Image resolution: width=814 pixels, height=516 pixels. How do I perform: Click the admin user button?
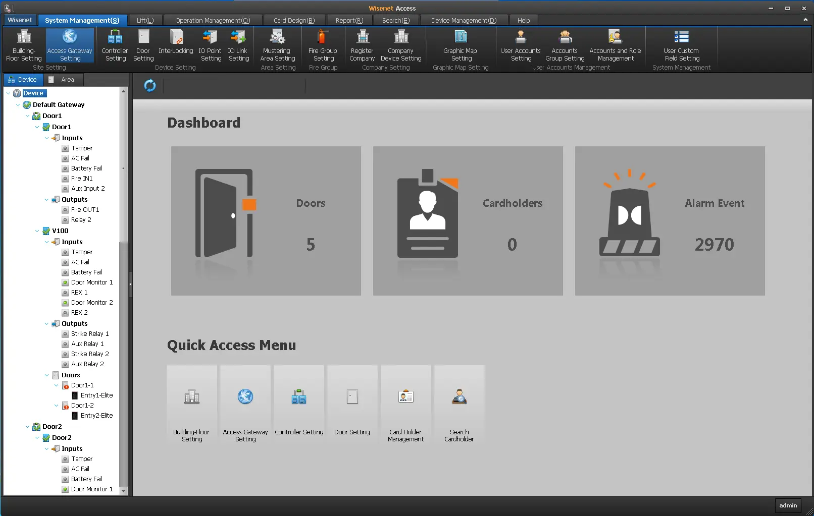(x=788, y=505)
